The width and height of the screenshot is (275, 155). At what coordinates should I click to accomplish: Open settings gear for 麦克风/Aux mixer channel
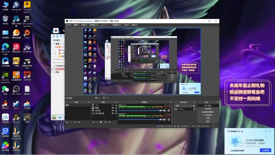(x=169, y=111)
